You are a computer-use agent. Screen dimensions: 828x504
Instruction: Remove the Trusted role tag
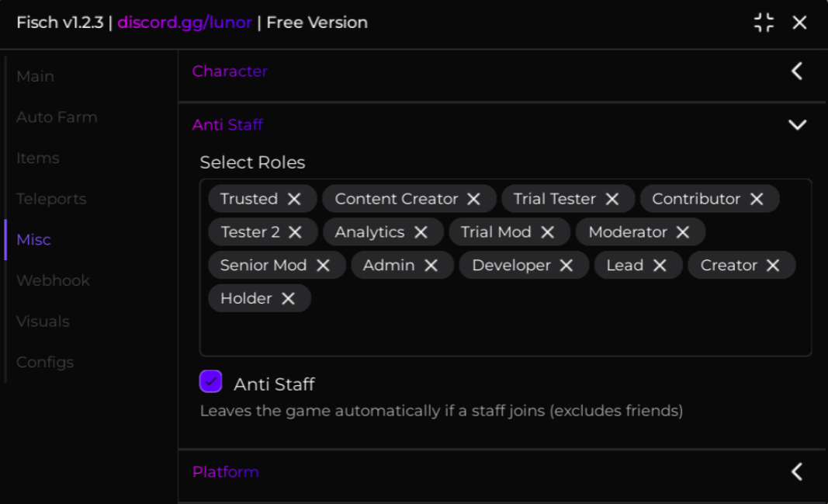point(294,199)
